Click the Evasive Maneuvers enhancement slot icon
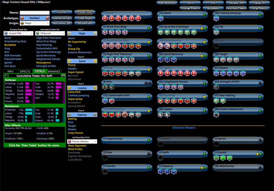The width and height of the screenshot is (274, 191). pos(216,115)
